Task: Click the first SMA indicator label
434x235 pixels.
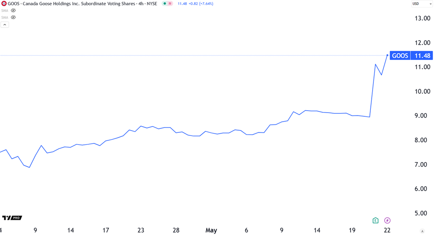Action: (x=5, y=11)
